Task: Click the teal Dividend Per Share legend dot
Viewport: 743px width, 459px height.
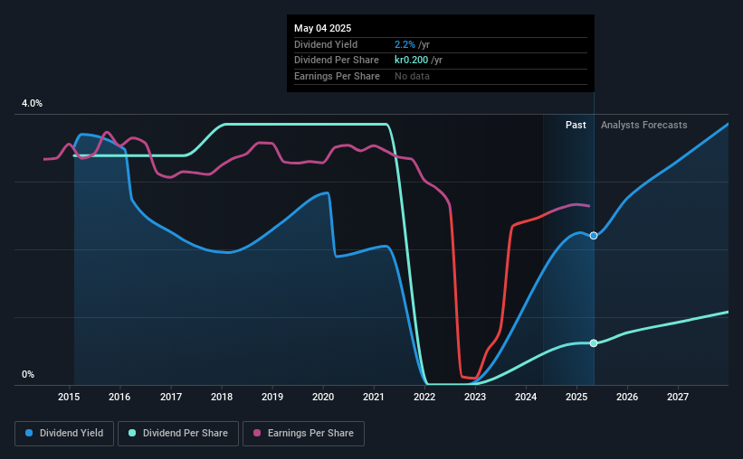Action: pyautogui.click(x=132, y=433)
